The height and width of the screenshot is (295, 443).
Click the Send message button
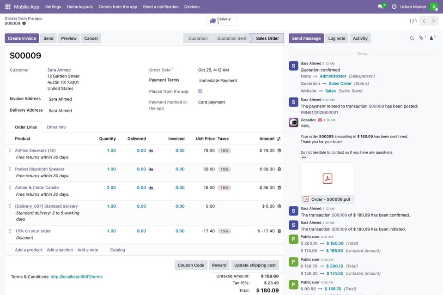point(306,38)
